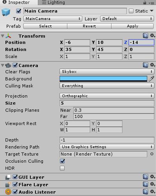156x196 pixels.
Task: Click the inspector lock icon
Action: [145, 3]
